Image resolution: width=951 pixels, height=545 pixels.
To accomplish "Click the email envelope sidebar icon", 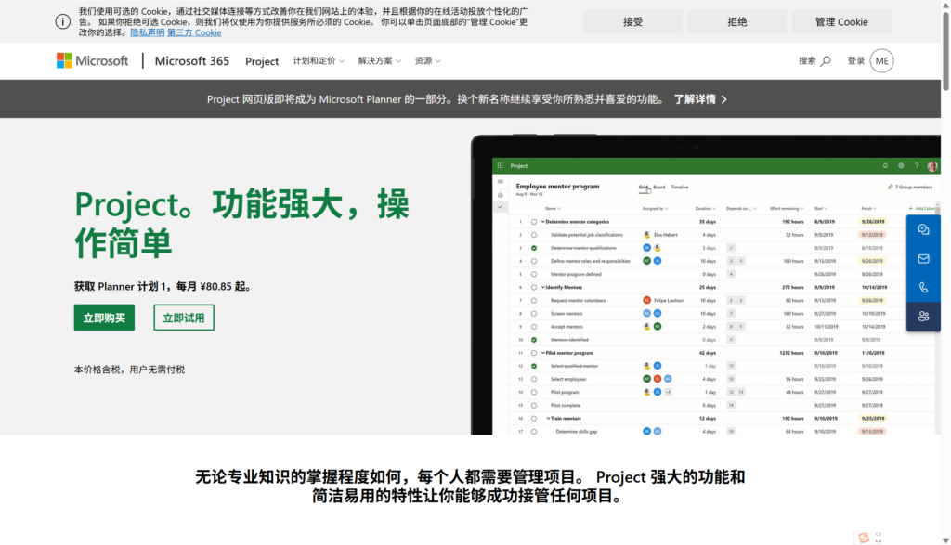I will pos(923,259).
